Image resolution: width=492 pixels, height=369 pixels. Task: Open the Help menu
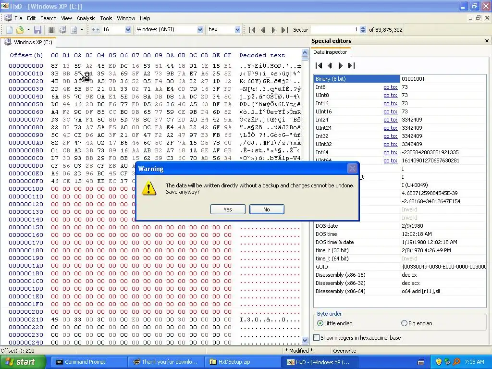click(x=145, y=18)
